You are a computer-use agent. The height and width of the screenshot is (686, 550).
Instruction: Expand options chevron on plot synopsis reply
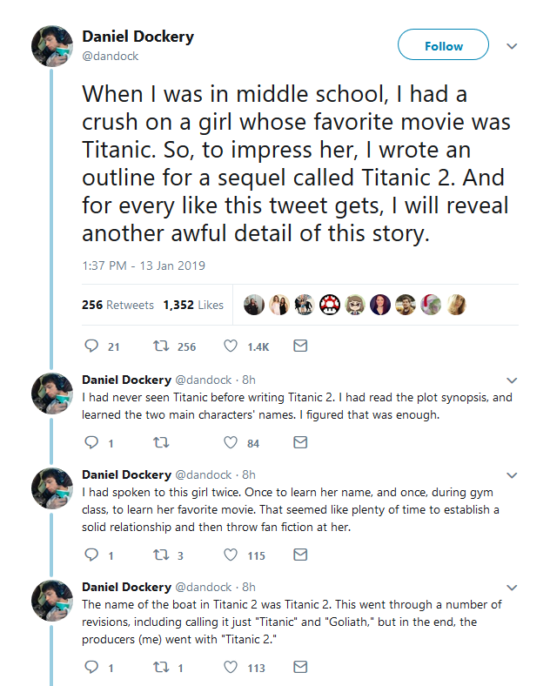512,380
